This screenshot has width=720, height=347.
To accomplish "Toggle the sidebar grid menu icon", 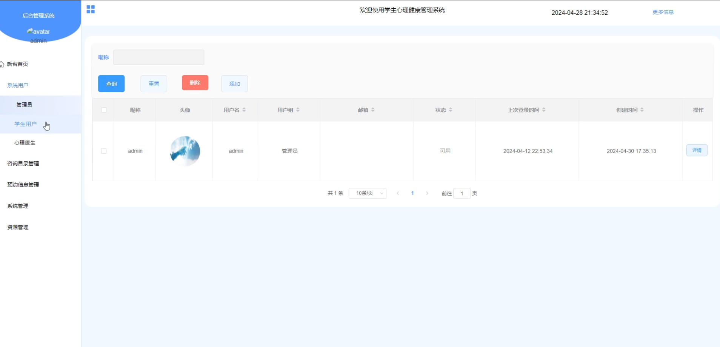I will pyautogui.click(x=91, y=9).
